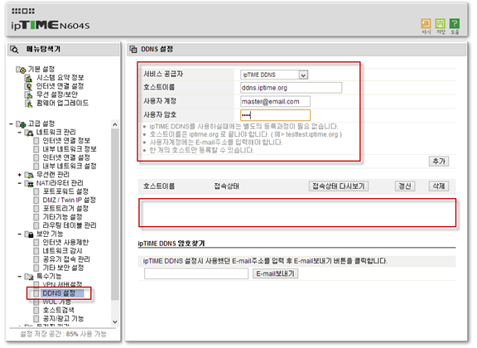Open WOL 기능 menu item
This screenshot has width=477, height=348.
[57, 302]
